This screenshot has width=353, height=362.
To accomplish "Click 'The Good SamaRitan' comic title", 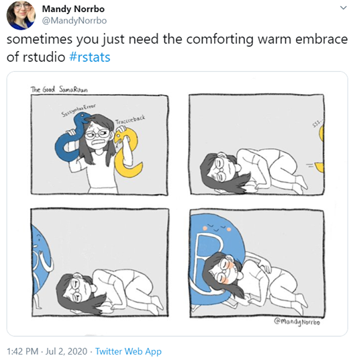I will 59,89.
